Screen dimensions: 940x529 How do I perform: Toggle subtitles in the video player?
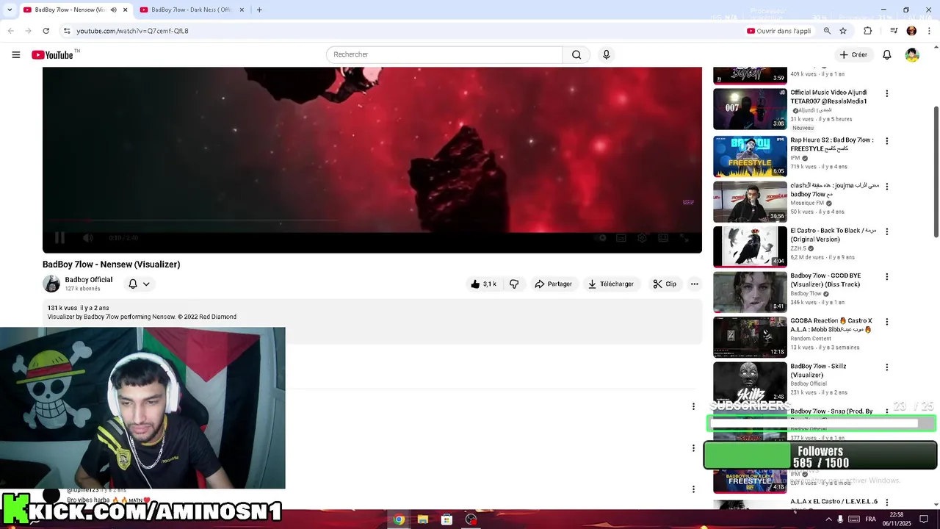pyautogui.click(x=621, y=237)
